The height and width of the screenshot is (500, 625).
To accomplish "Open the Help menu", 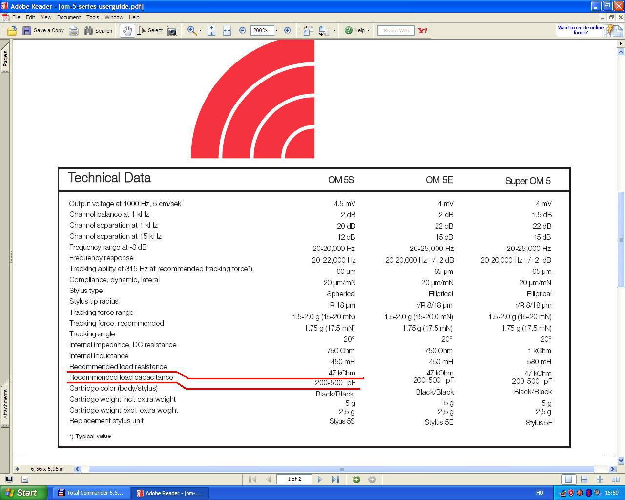I will pyautogui.click(x=134, y=17).
